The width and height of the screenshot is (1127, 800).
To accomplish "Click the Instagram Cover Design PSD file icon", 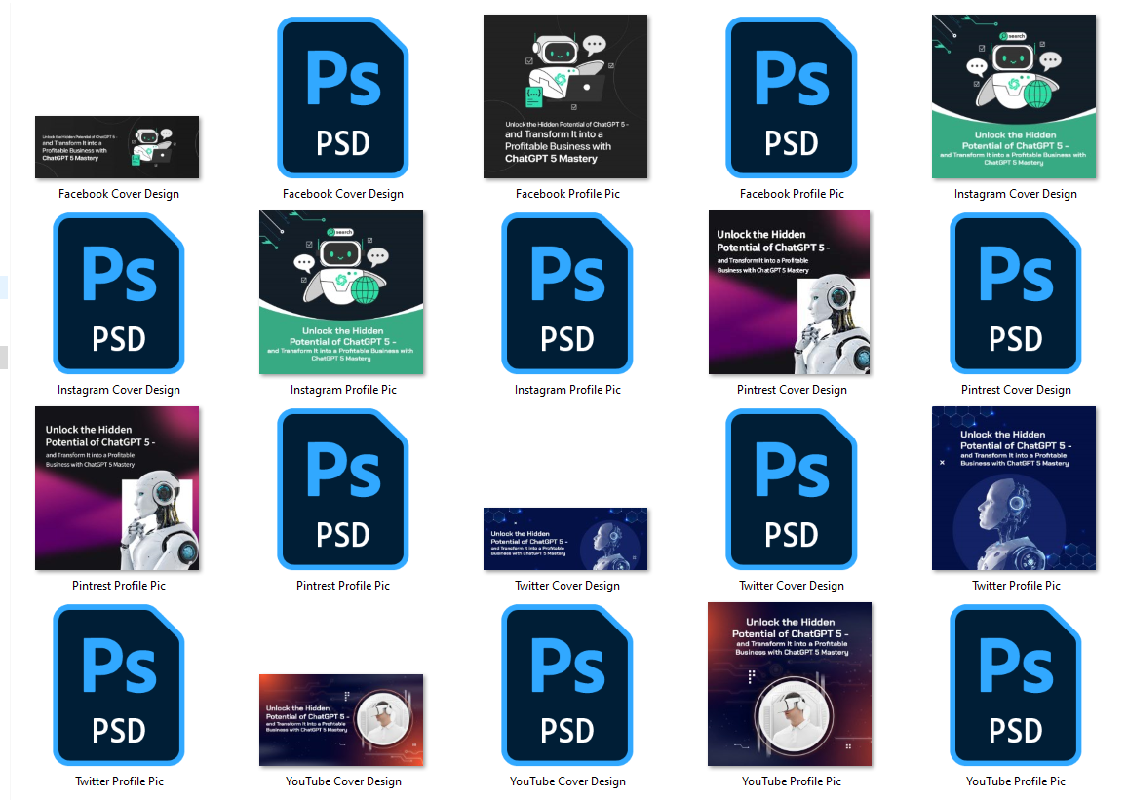I will click(x=119, y=293).
